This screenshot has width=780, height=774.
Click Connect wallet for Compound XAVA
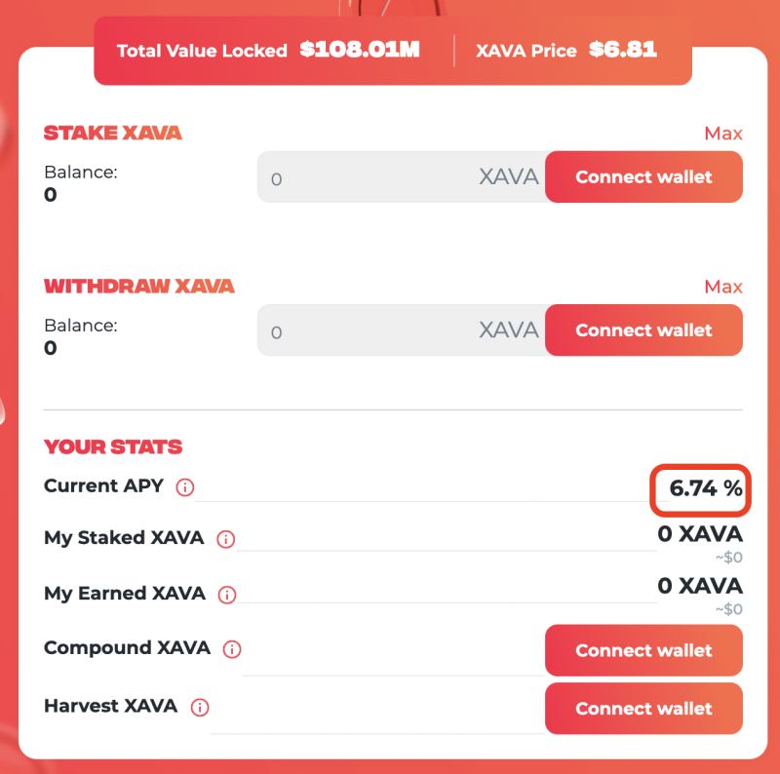643,650
